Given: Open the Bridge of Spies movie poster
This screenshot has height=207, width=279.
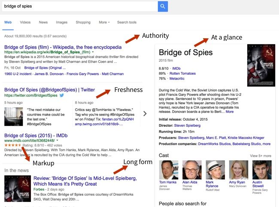Looking at the screenshot, I should tap(261, 65).
